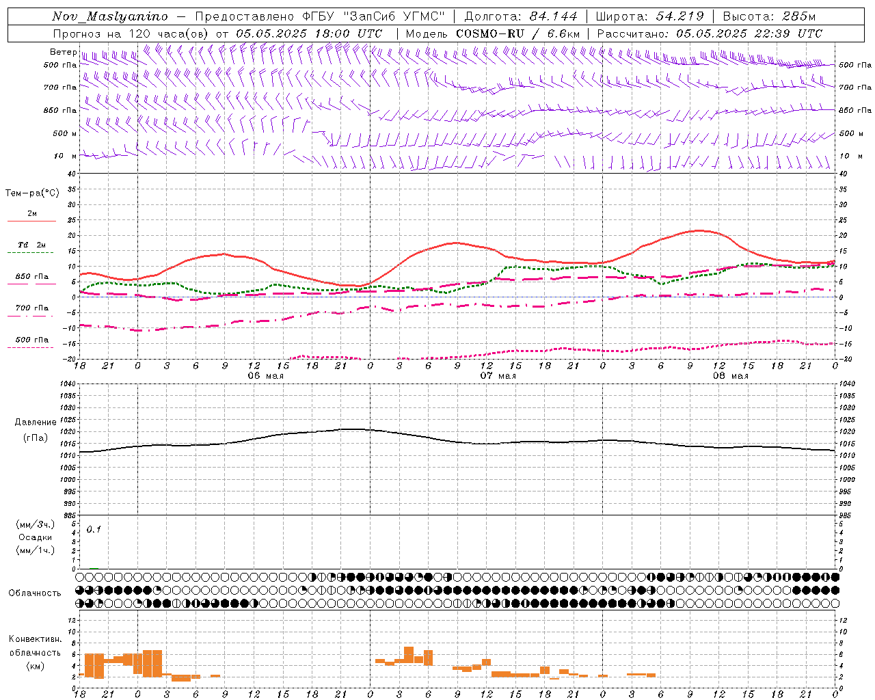The height and width of the screenshot is (700, 875).
Task: Select the (мм/3ч.) precipitation unit label
Action: (x=36, y=524)
